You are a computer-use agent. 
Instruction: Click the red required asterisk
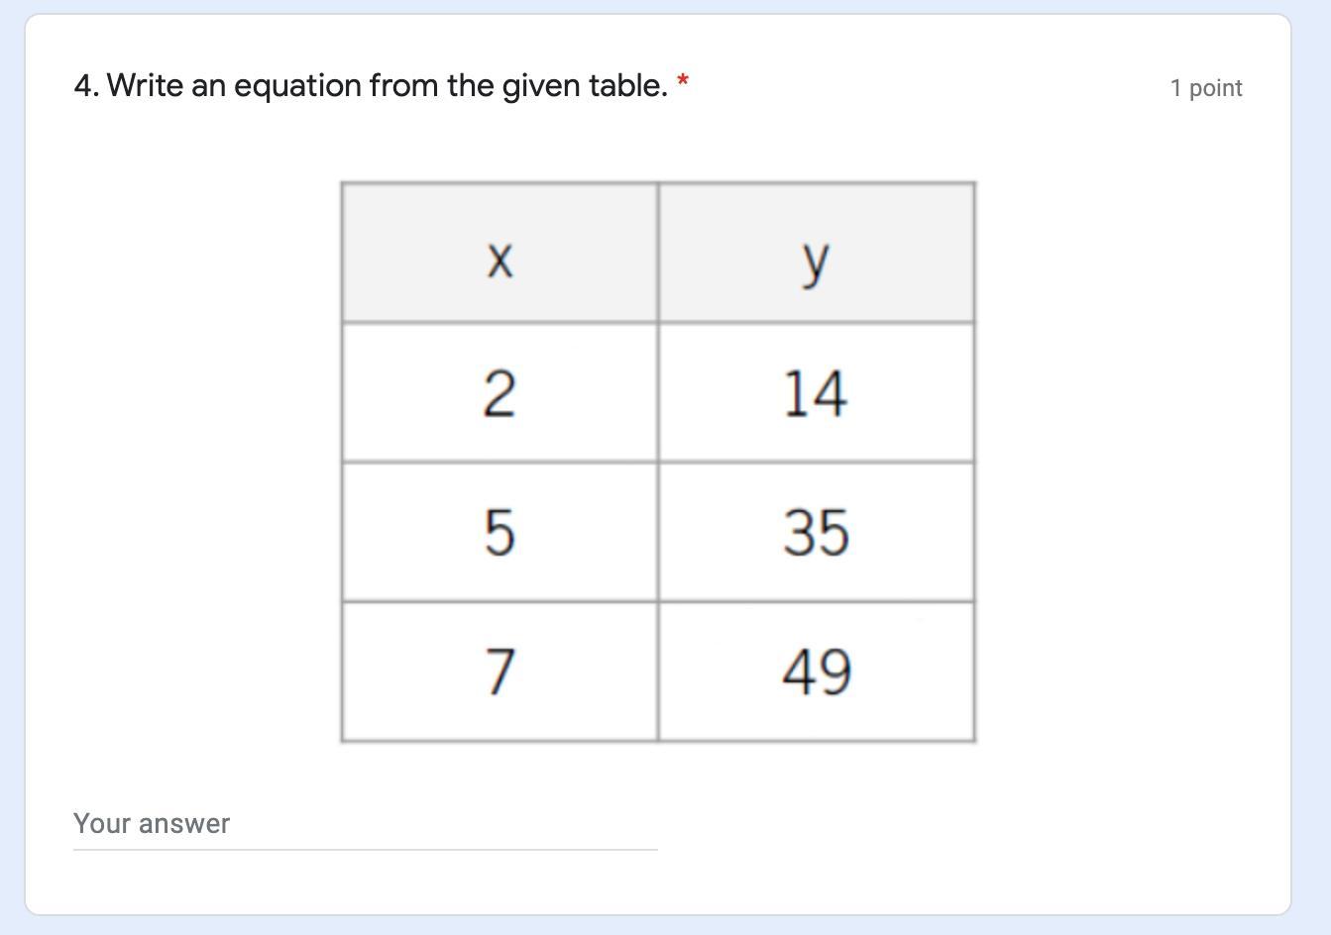683,83
